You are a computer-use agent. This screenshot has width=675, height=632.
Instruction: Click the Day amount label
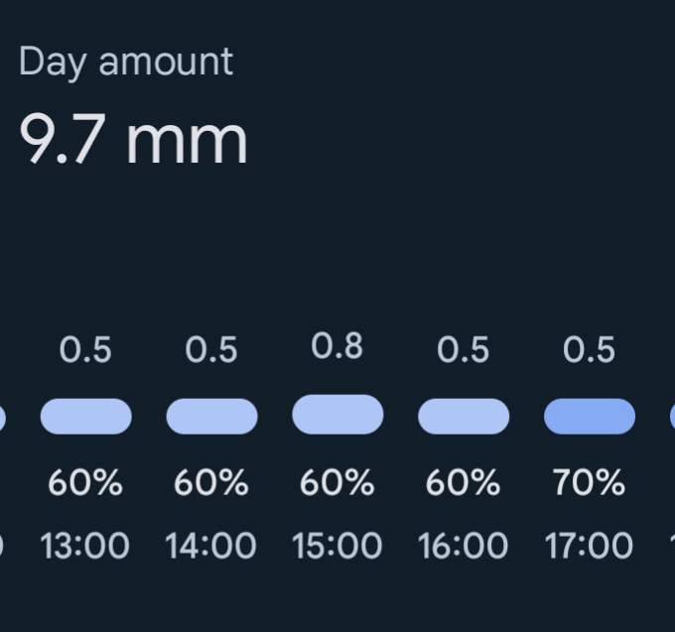click(x=126, y=63)
